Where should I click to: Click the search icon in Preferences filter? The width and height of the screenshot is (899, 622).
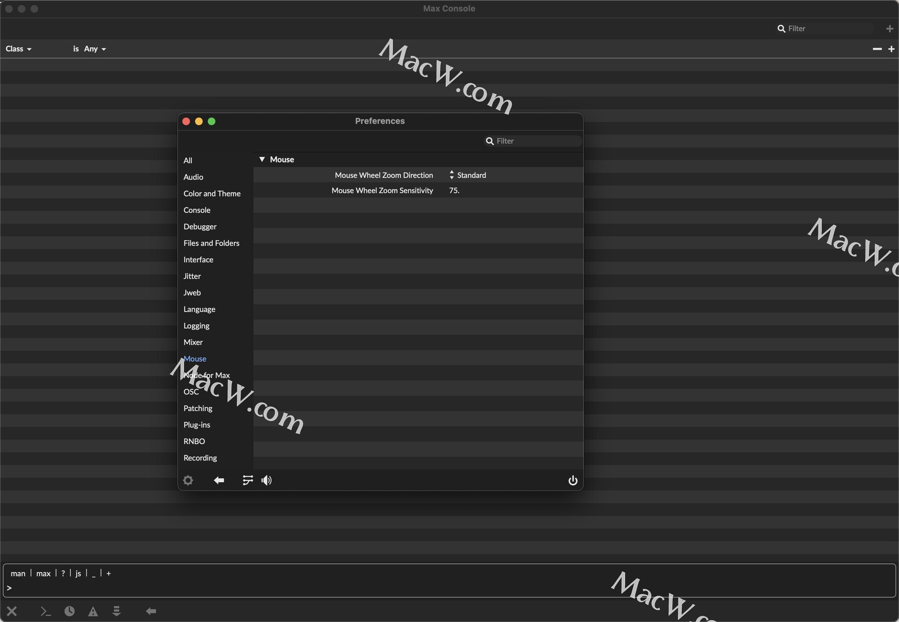[x=490, y=141]
